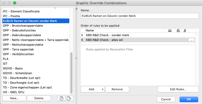Remove the selected rule
This screenshot has width=203, height=104.
coord(117,89)
